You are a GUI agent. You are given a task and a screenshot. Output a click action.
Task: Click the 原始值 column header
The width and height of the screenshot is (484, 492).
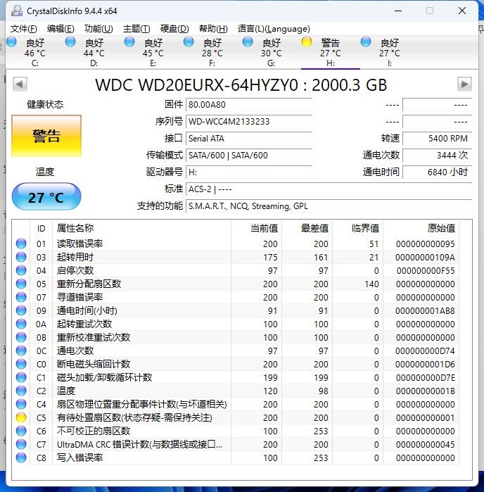click(421, 229)
